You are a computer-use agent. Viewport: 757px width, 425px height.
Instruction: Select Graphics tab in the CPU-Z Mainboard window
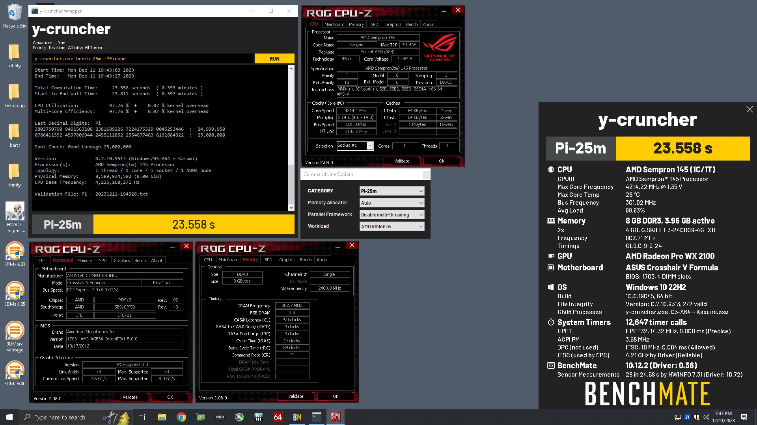point(122,261)
